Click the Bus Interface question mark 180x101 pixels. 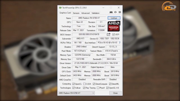(x=120, y=43)
